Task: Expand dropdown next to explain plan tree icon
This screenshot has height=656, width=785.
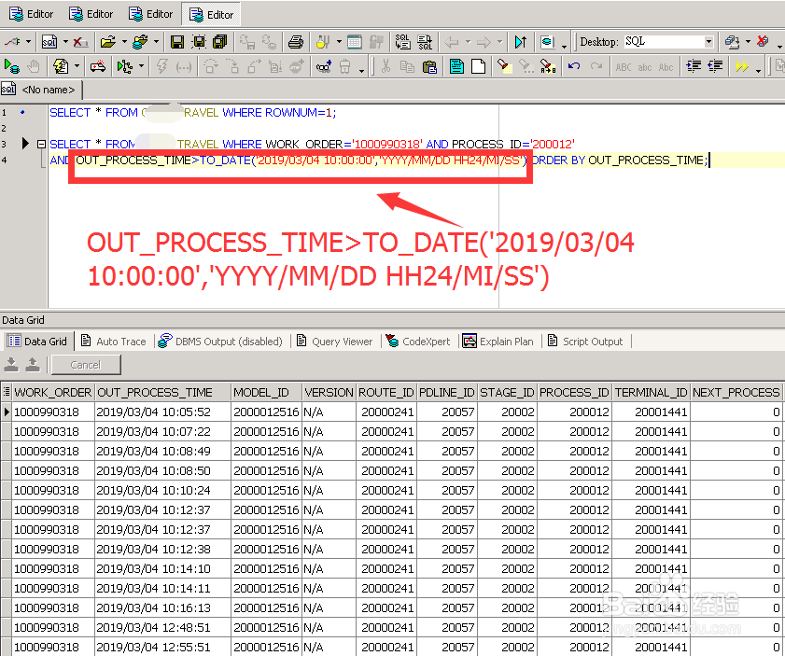Action: [141, 66]
